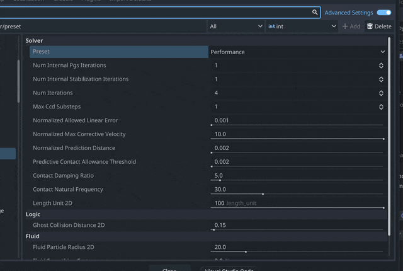
Task: Click the search magnifier icon
Action: pyautogui.click(x=315, y=12)
